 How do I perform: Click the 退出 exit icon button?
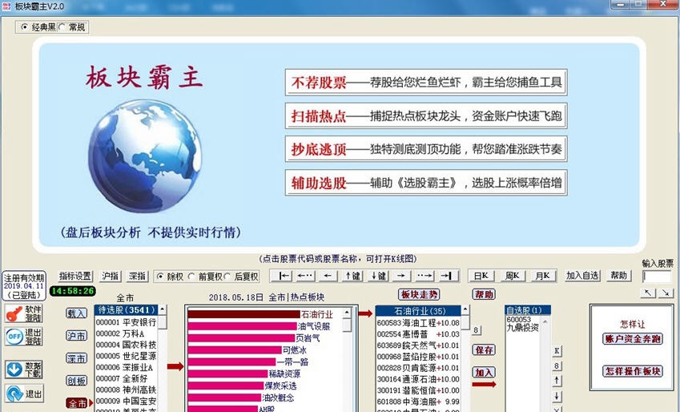coord(24,394)
